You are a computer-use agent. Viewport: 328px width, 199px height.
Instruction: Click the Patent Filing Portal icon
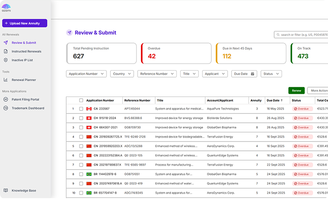point(6,99)
